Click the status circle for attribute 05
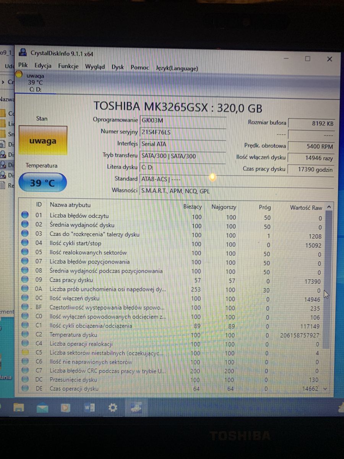344x459 pixels. (25, 252)
